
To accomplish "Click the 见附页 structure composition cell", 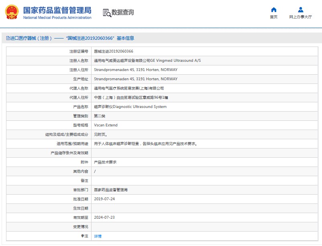I will tap(100, 134).
